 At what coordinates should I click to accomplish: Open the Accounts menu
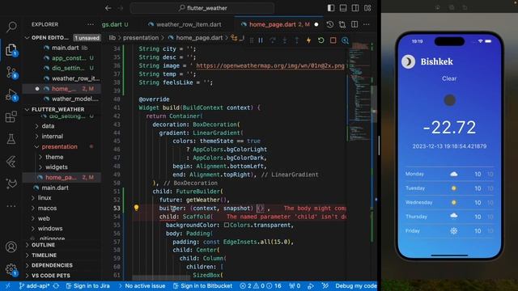pyautogui.click(x=11, y=247)
